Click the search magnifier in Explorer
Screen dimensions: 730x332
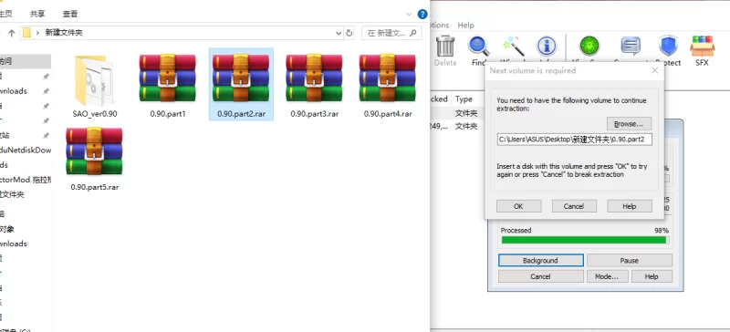[414, 33]
